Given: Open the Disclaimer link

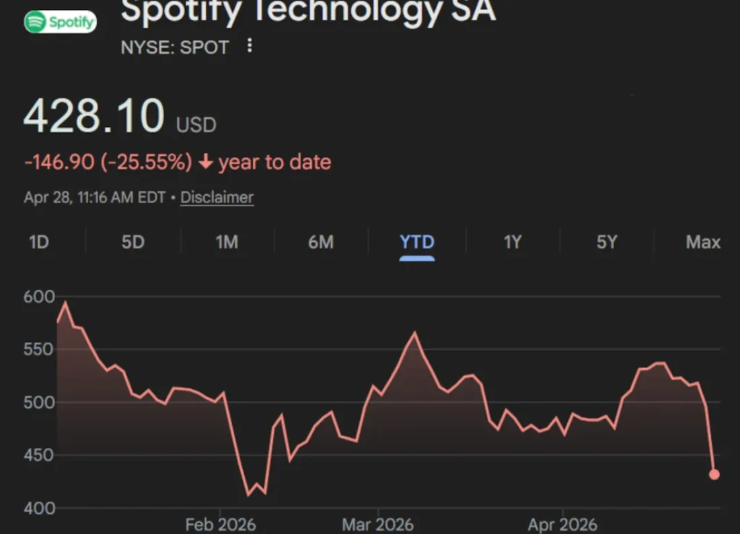Looking at the screenshot, I should point(217,197).
